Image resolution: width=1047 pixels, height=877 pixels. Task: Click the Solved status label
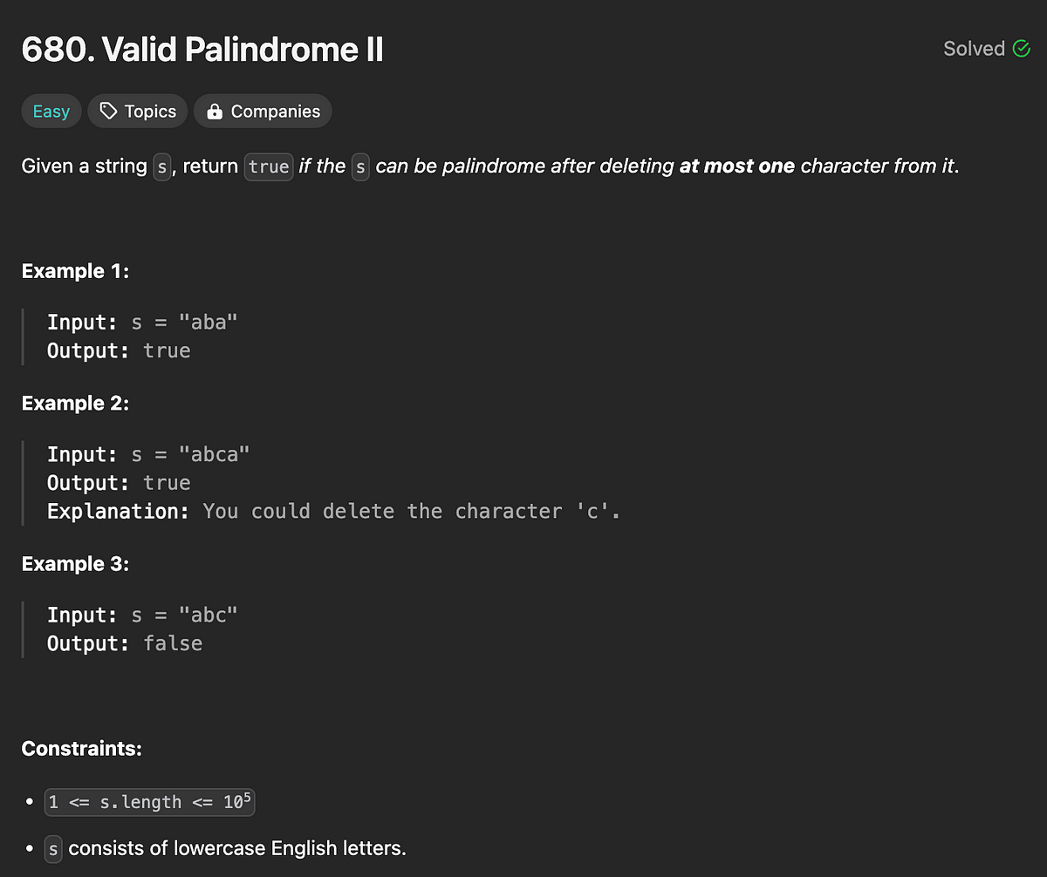point(974,49)
